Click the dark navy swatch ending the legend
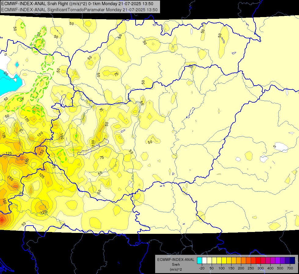 coord(293,261)
